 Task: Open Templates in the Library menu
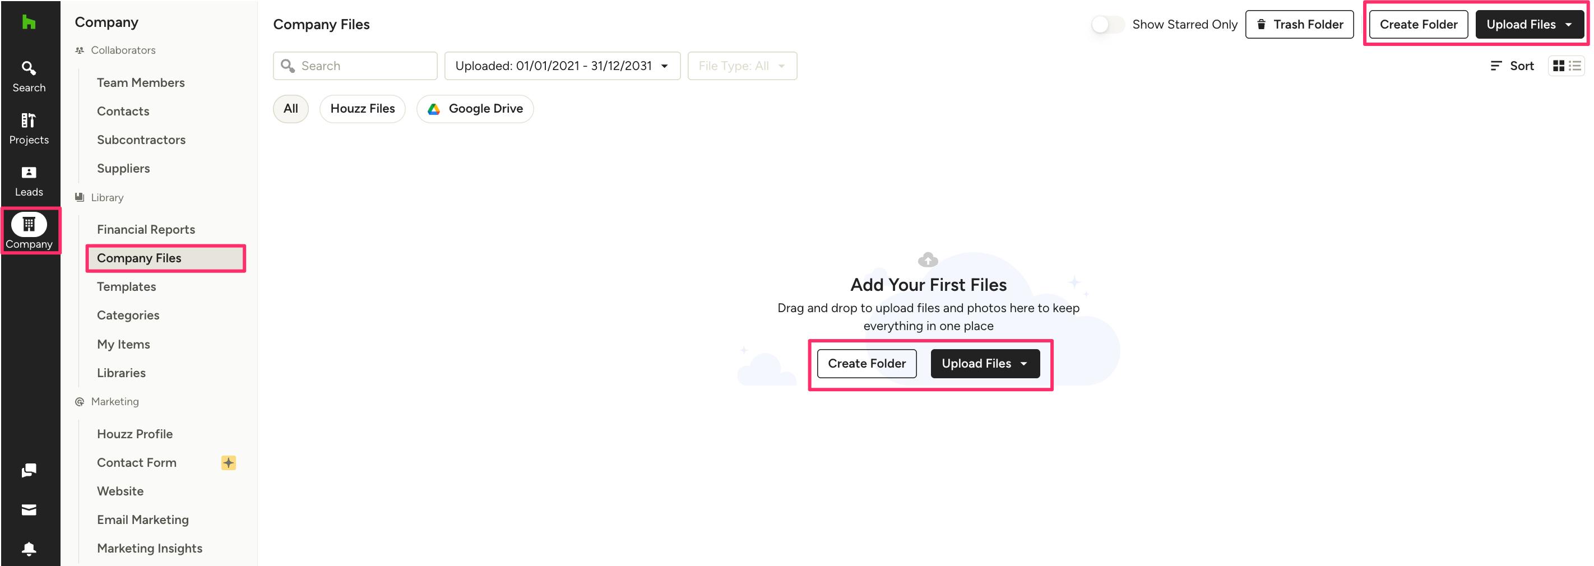coord(126,287)
